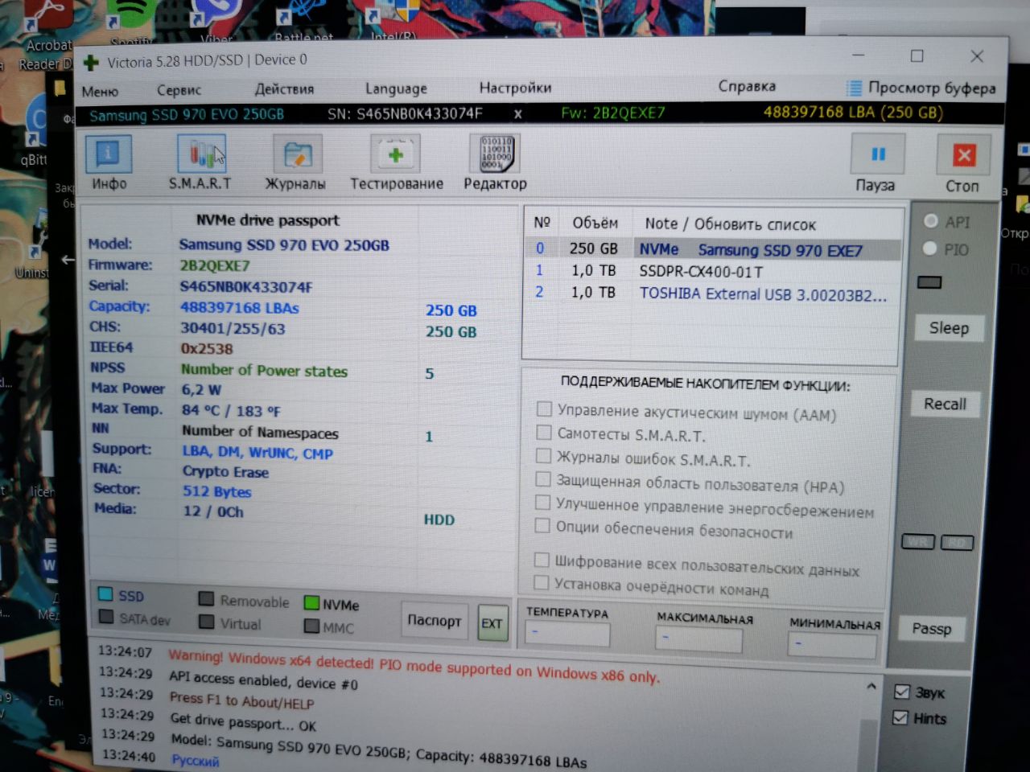
Task: Click the MMC indicator box
Action: [x=312, y=626]
